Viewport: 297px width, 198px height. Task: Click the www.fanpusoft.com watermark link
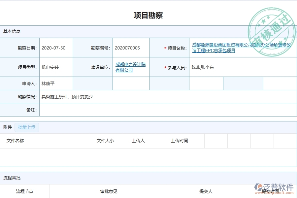[x=274, y=192]
